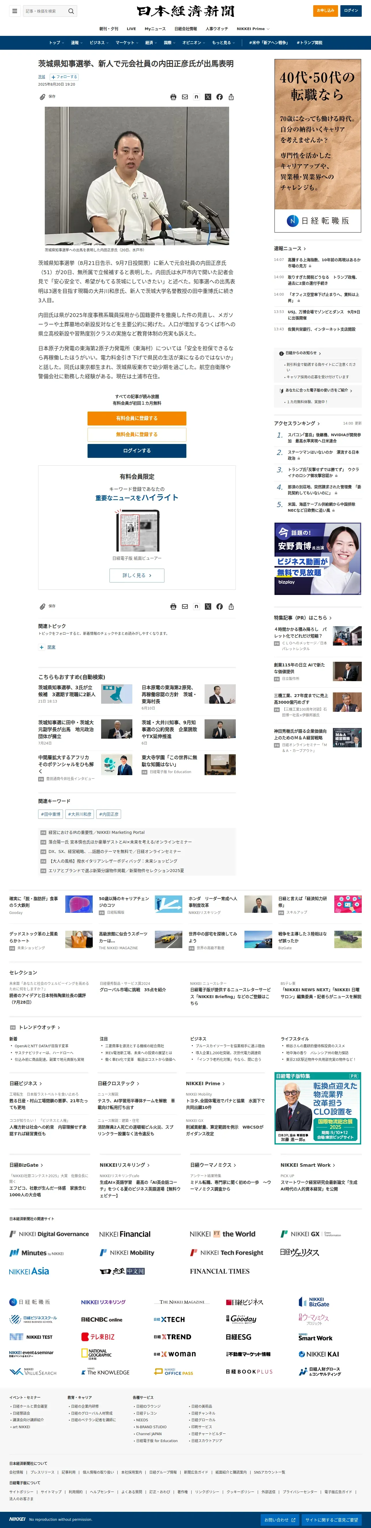Open the NIKKEI KAI logo link

point(319,1354)
